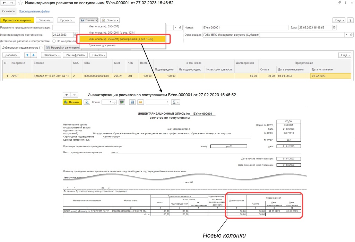355x242 pixels.
Task: Select the 'По контрагентам' radio option
Action: [x=54, y=41]
